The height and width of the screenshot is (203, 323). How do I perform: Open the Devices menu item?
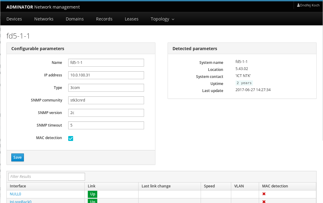(14, 19)
